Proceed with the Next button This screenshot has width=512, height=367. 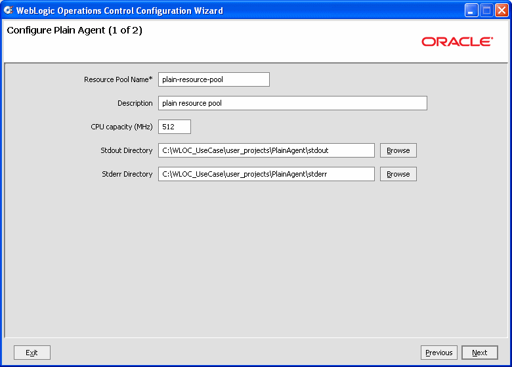coord(480,353)
